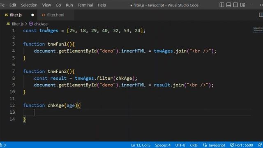Open customize layout icon
The image size is (263, 148).
coord(242,5)
